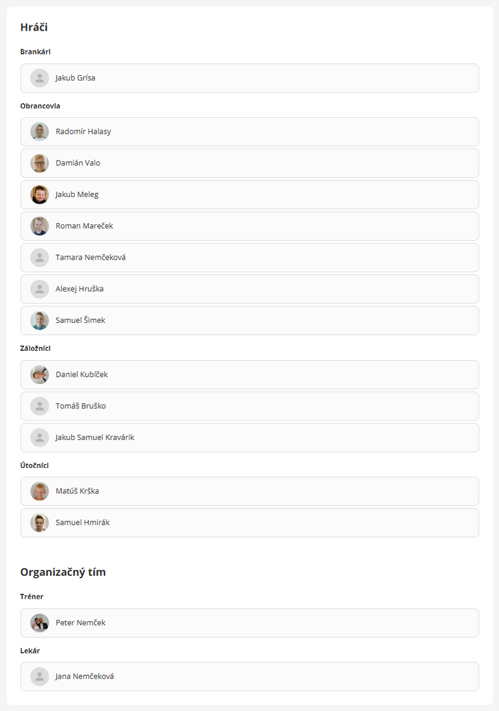Image resolution: width=499 pixels, height=711 pixels.
Task: Open the Jakub Grísa goalkeeper row
Action: [x=249, y=78]
